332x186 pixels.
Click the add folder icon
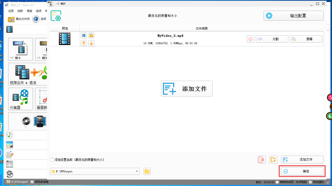point(273,160)
